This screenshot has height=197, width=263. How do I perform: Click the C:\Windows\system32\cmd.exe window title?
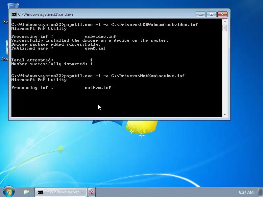pos(46,14)
